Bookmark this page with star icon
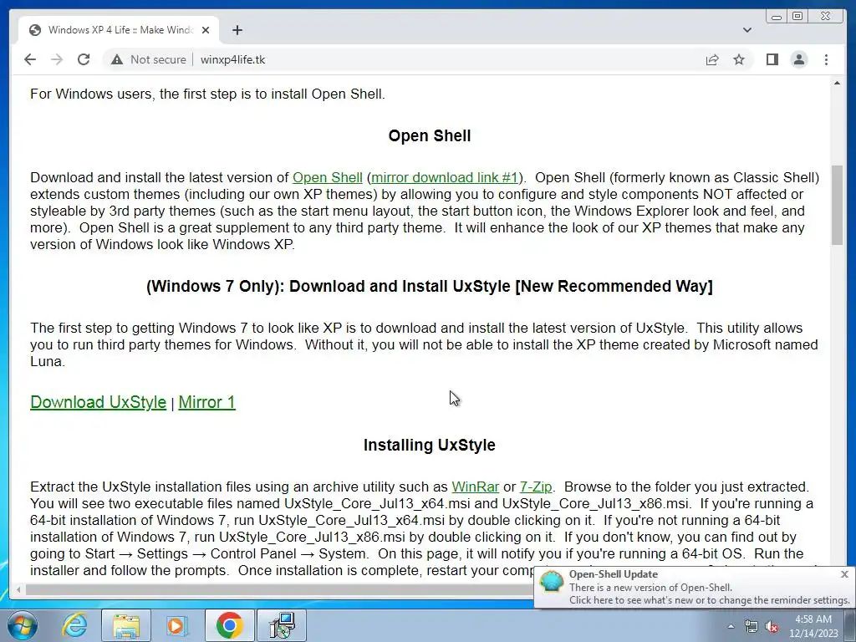856x642 pixels. coord(739,59)
